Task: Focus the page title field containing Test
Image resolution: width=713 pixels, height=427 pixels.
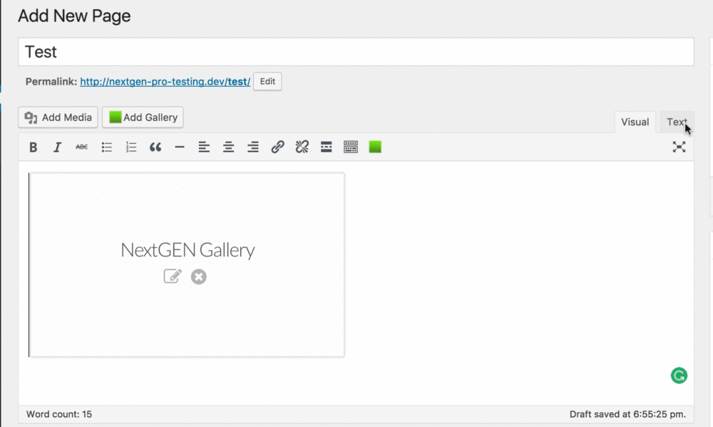Action: [356, 52]
